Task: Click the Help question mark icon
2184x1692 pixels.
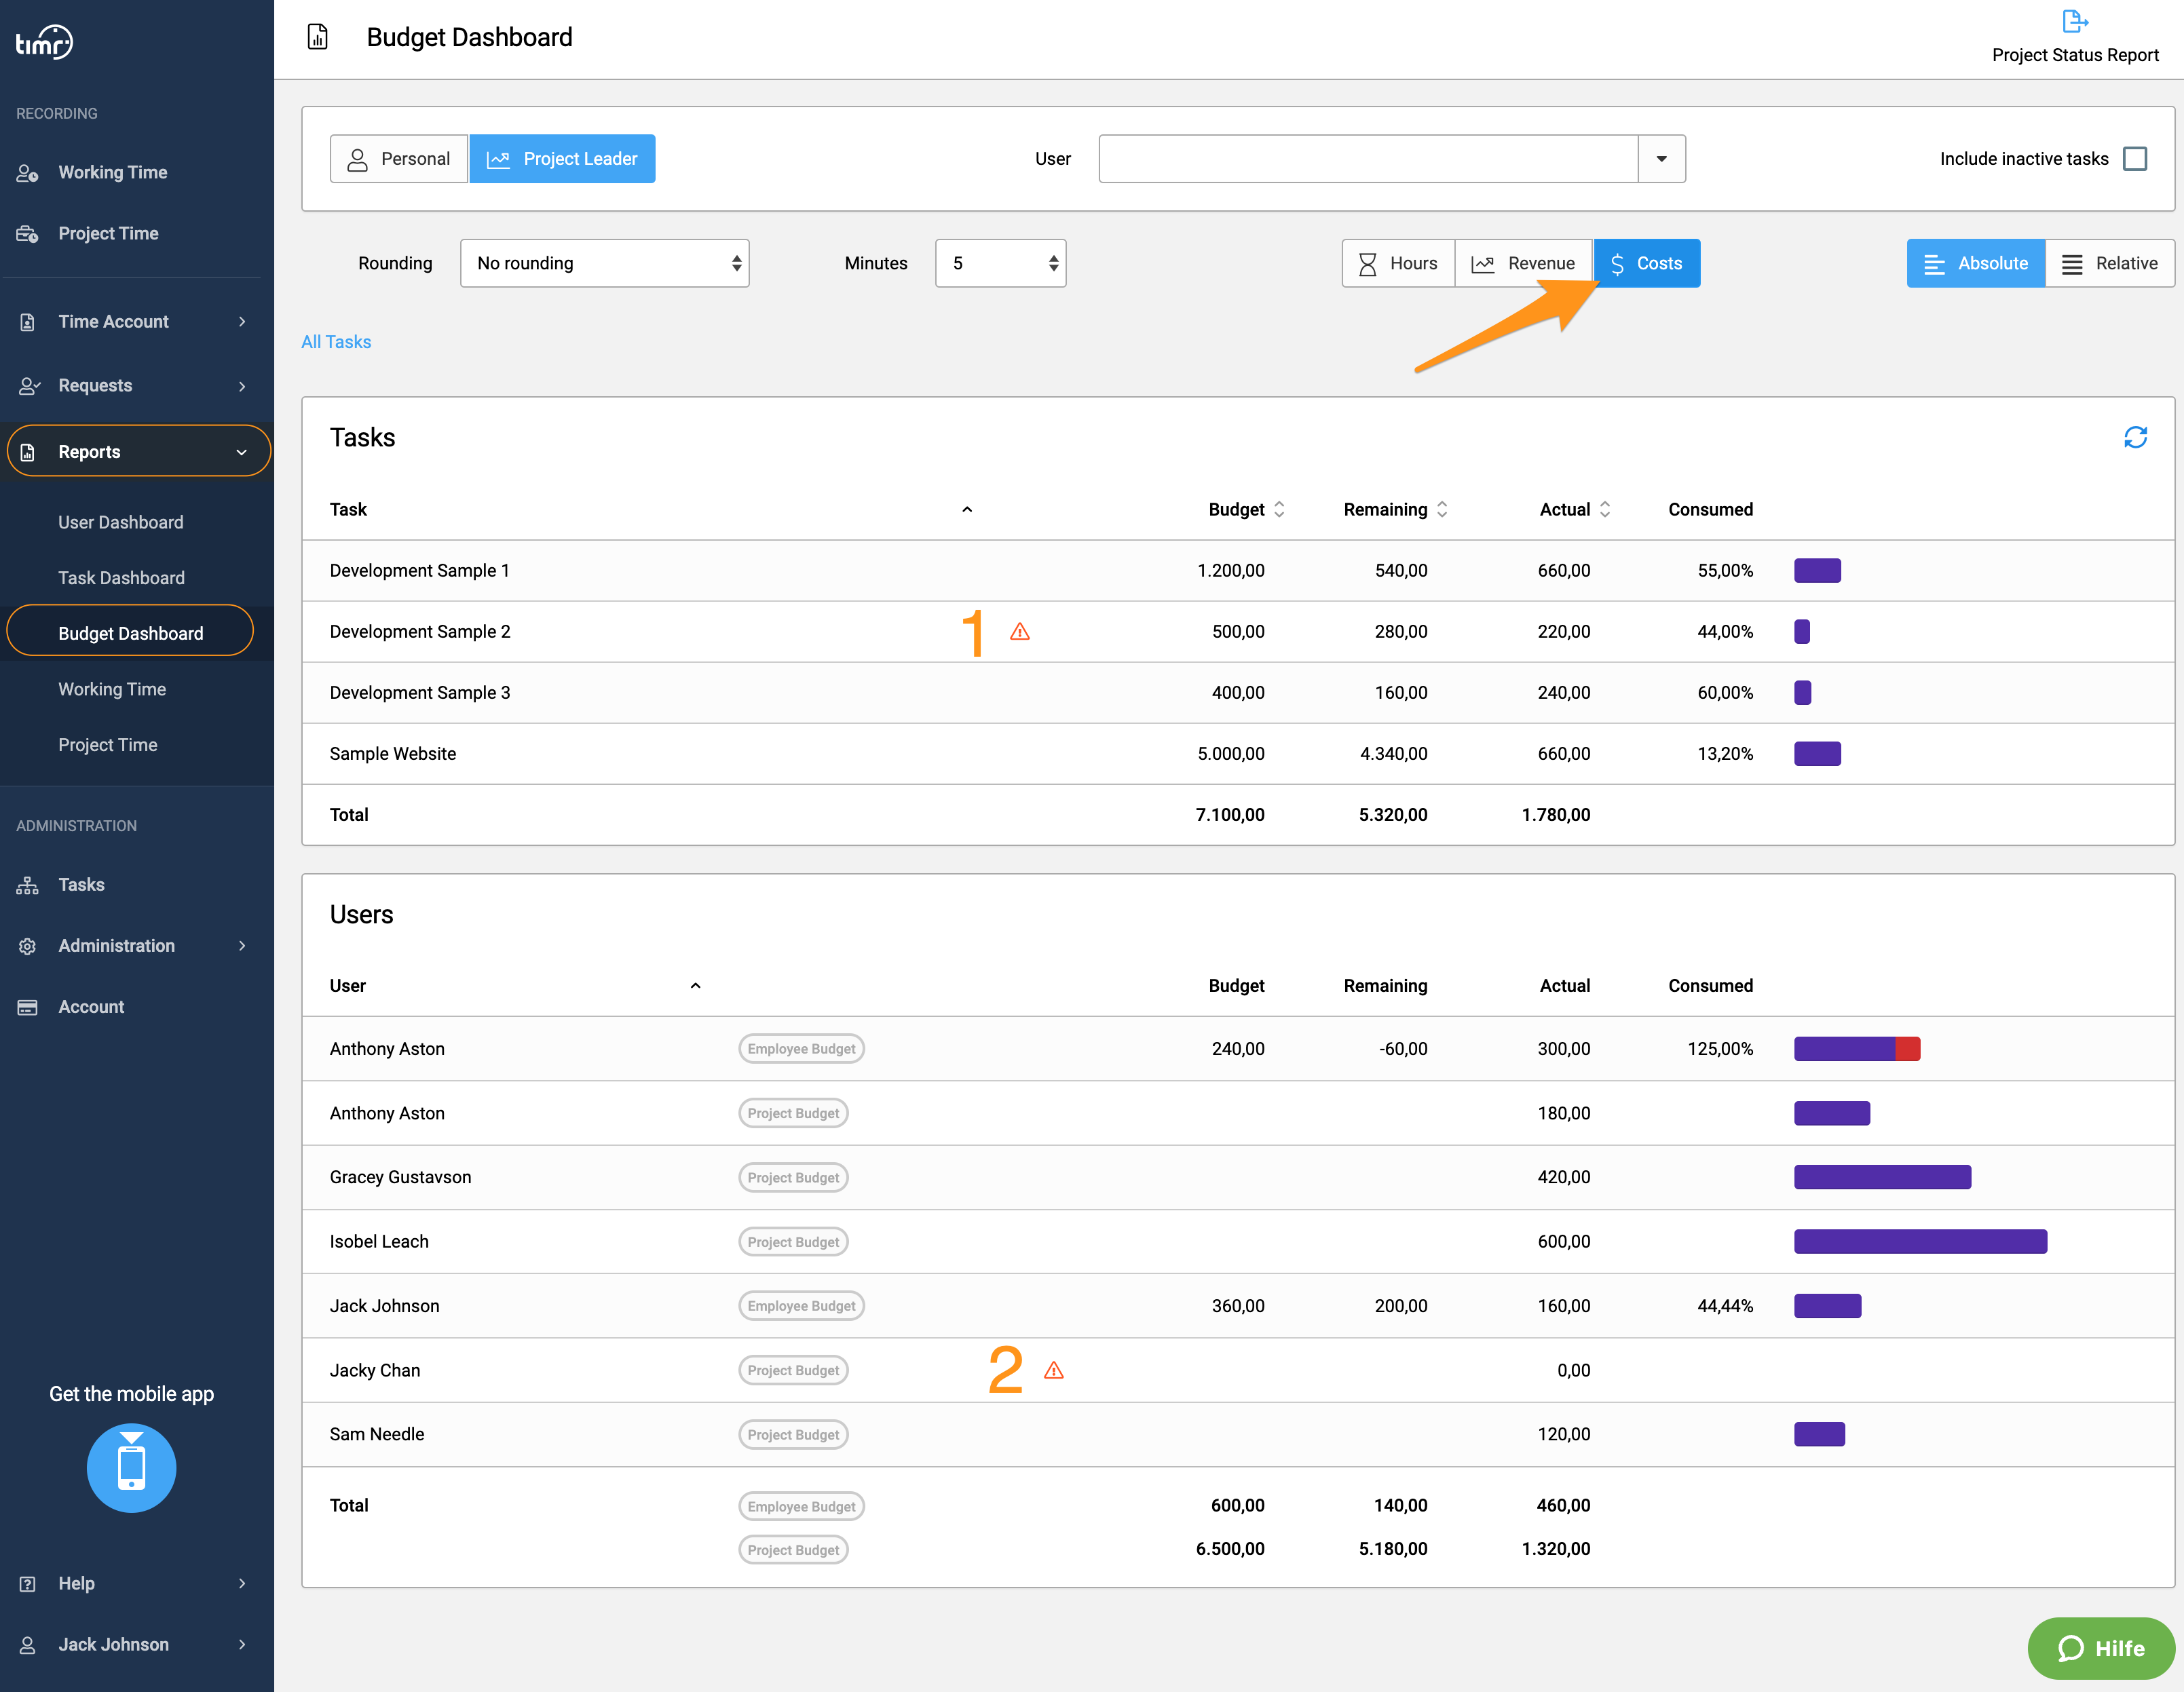Action: coord(27,1584)
